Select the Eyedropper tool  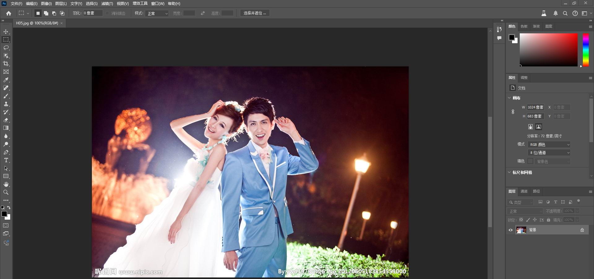point(6,80)
